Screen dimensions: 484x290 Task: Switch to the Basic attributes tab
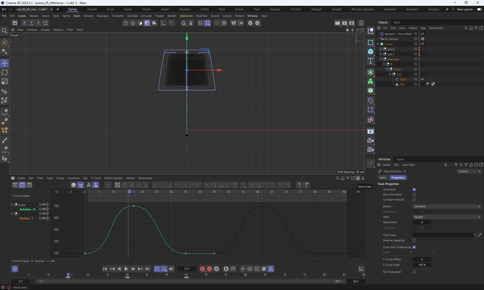[x=383, y=178]
